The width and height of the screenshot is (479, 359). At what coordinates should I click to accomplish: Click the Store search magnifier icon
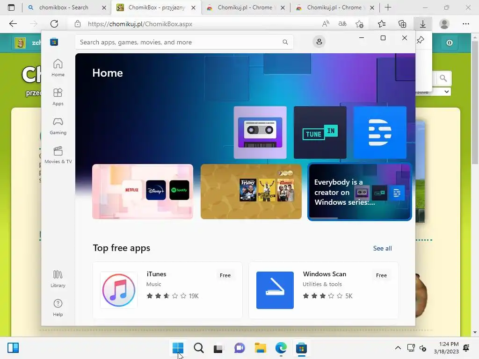(285, 42)
